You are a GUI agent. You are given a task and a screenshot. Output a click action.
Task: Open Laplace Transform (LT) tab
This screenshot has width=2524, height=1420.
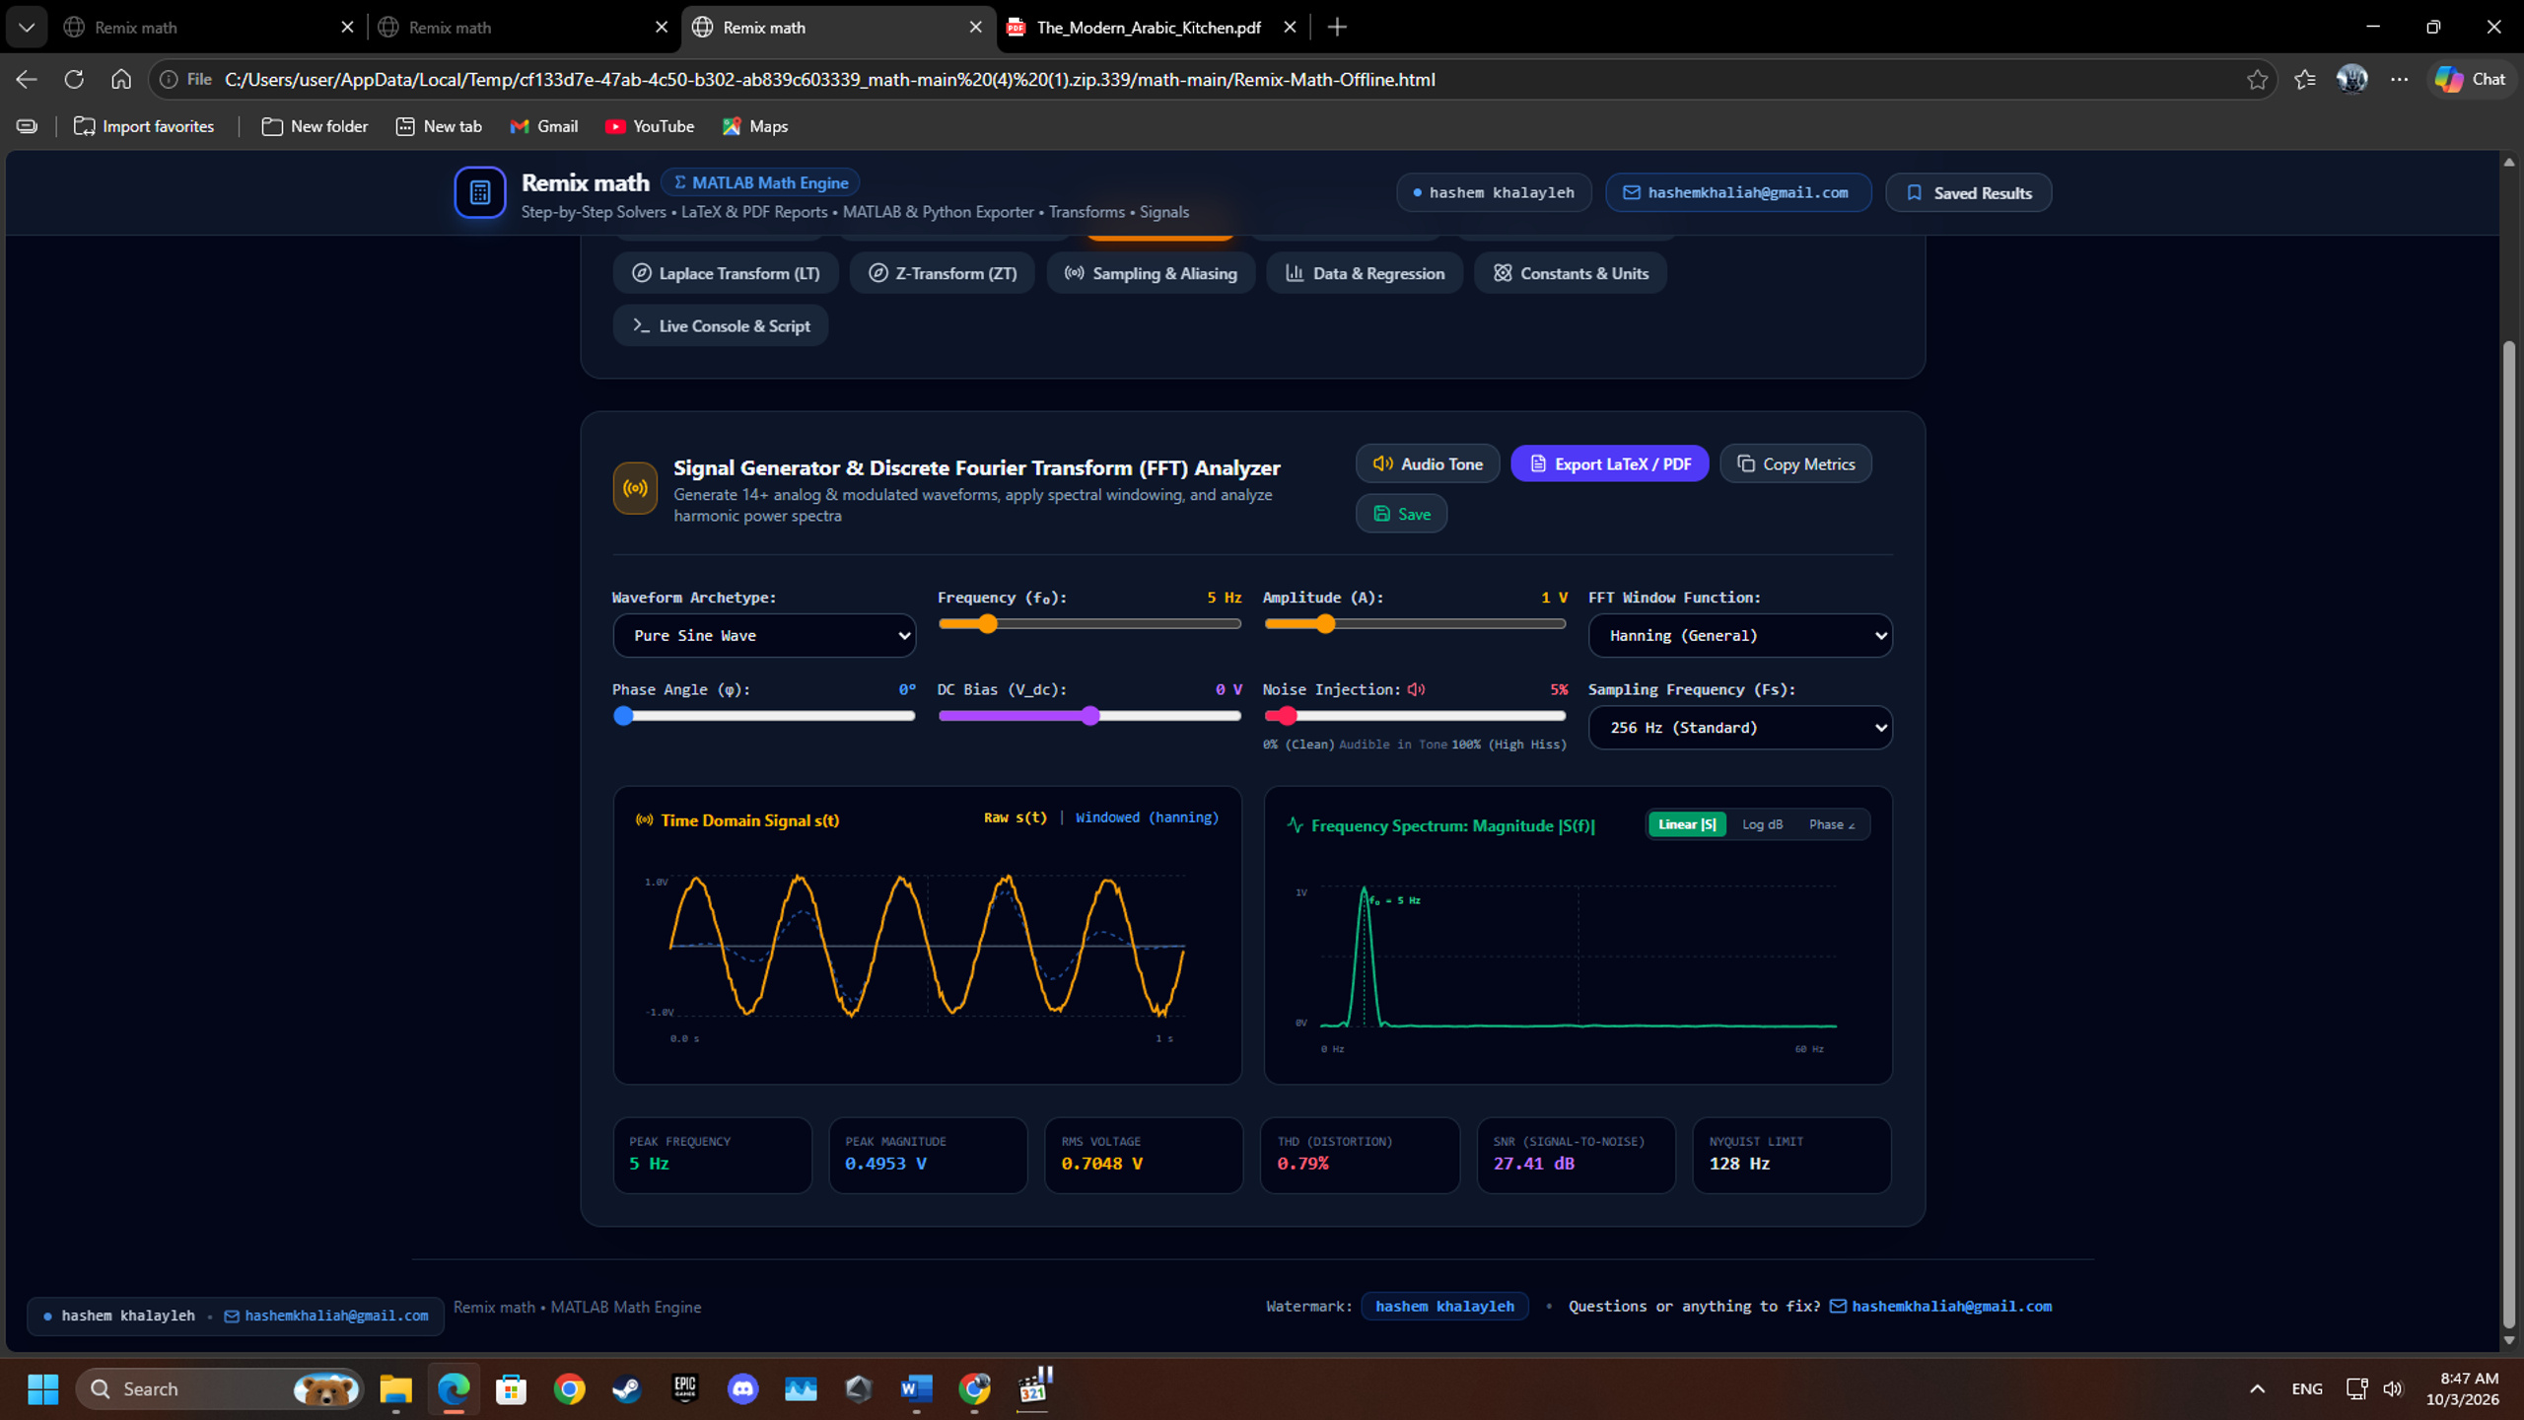click(725, 273)
